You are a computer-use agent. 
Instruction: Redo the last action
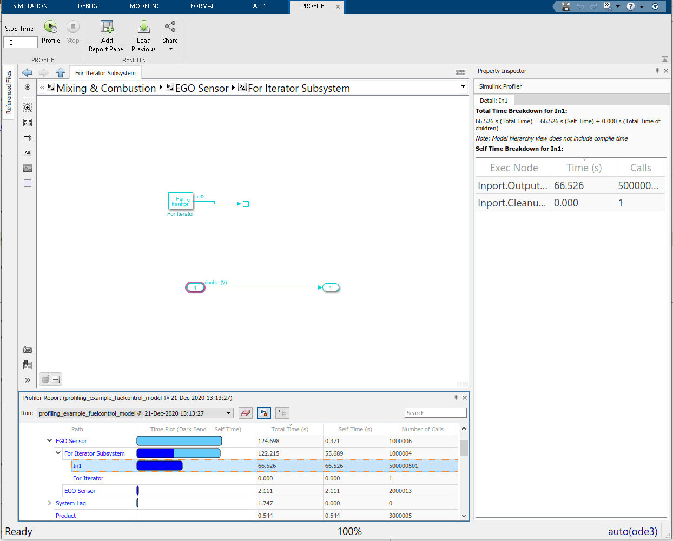(593, 6)
